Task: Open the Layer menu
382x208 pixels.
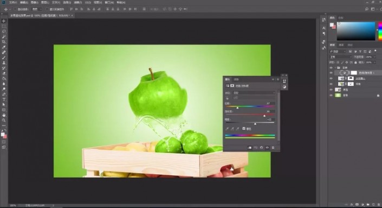Action: tap(45, 2)
